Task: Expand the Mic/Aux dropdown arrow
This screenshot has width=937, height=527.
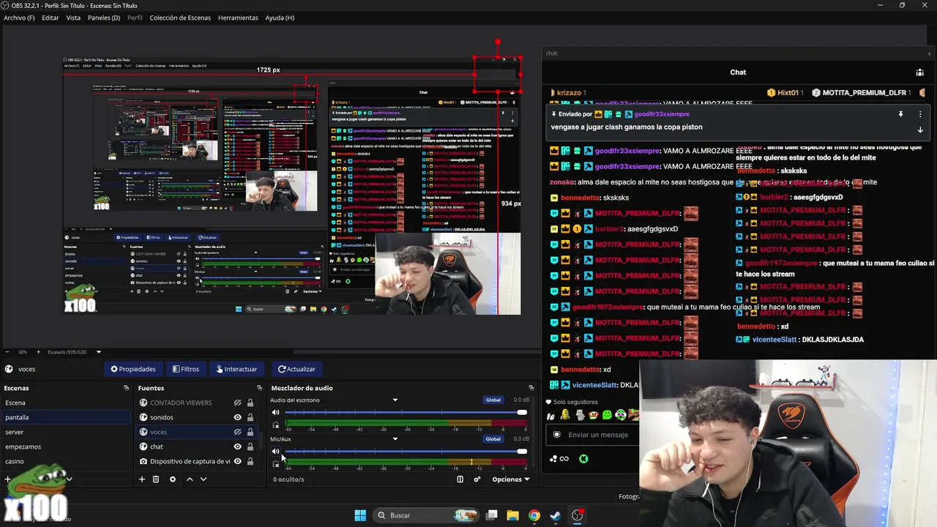Action: pyautogui.click(x=395, y=439)
